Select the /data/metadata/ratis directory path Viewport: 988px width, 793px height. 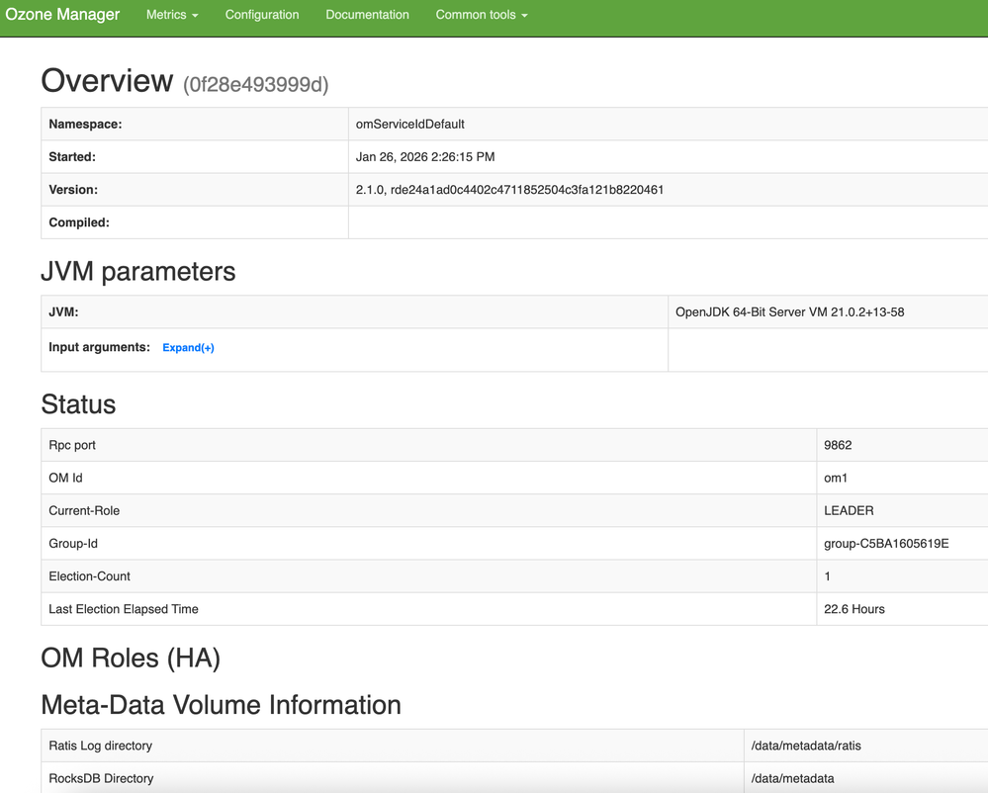(806, 746)
